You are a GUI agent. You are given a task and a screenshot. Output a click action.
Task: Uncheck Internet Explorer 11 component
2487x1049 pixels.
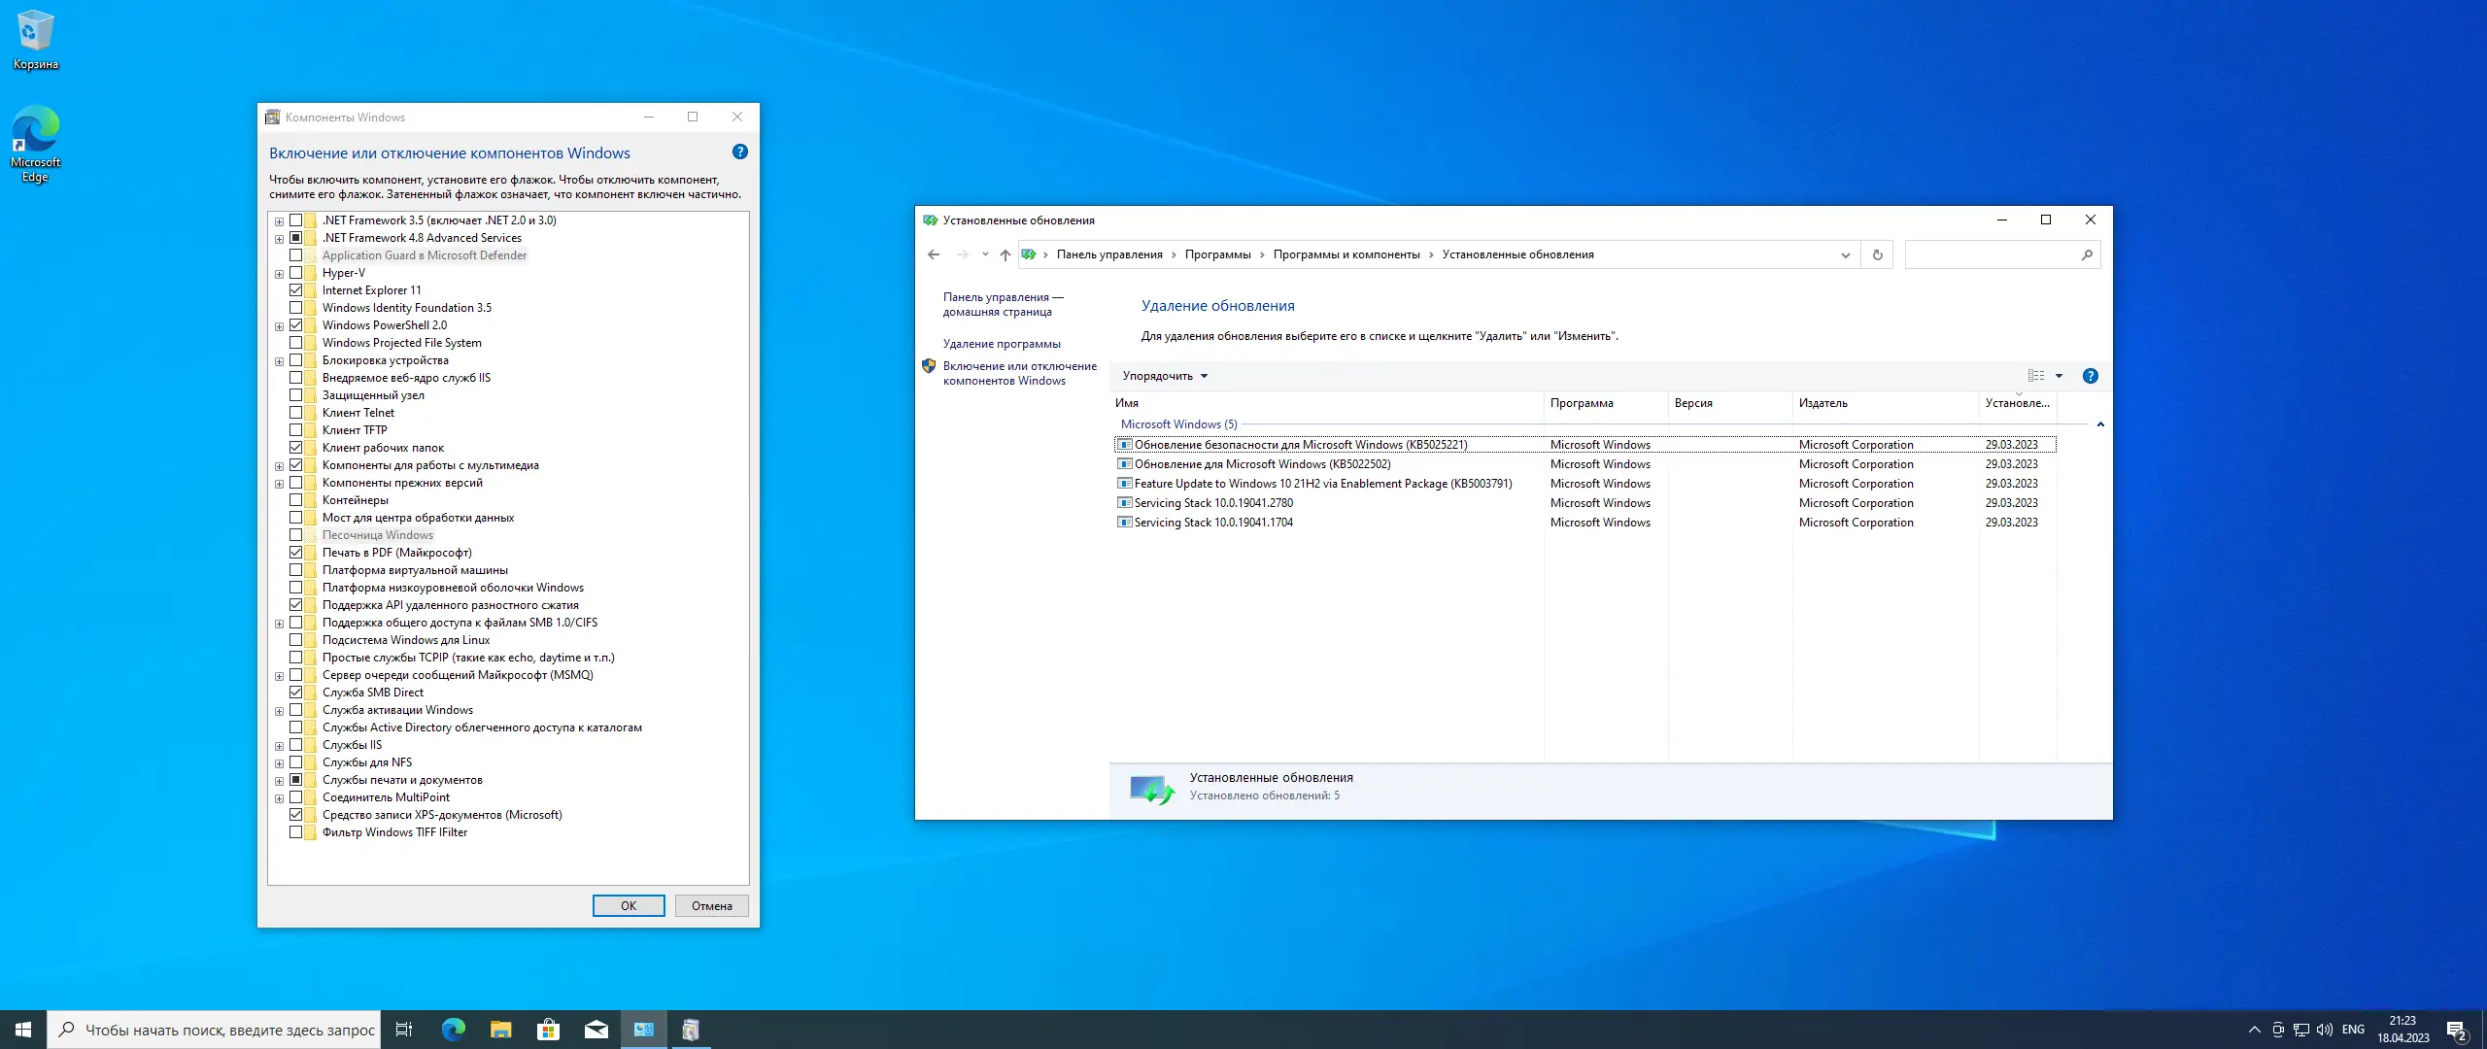coord(296,290)
